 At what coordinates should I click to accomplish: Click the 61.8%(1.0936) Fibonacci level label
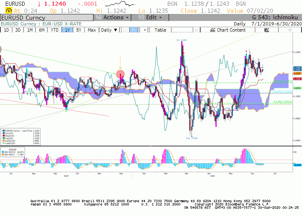[283, 102]
